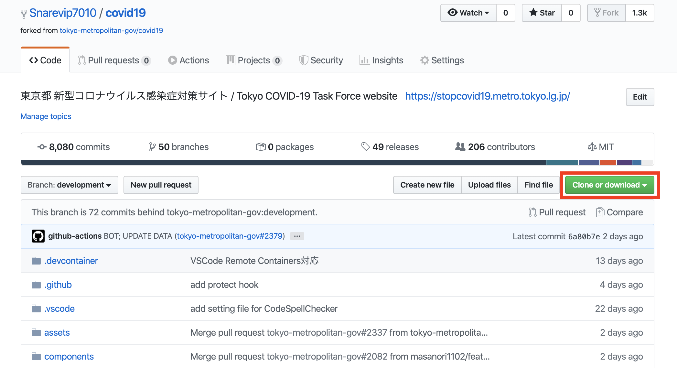
Task: Open the Actions tab
Action: (188, 60)
